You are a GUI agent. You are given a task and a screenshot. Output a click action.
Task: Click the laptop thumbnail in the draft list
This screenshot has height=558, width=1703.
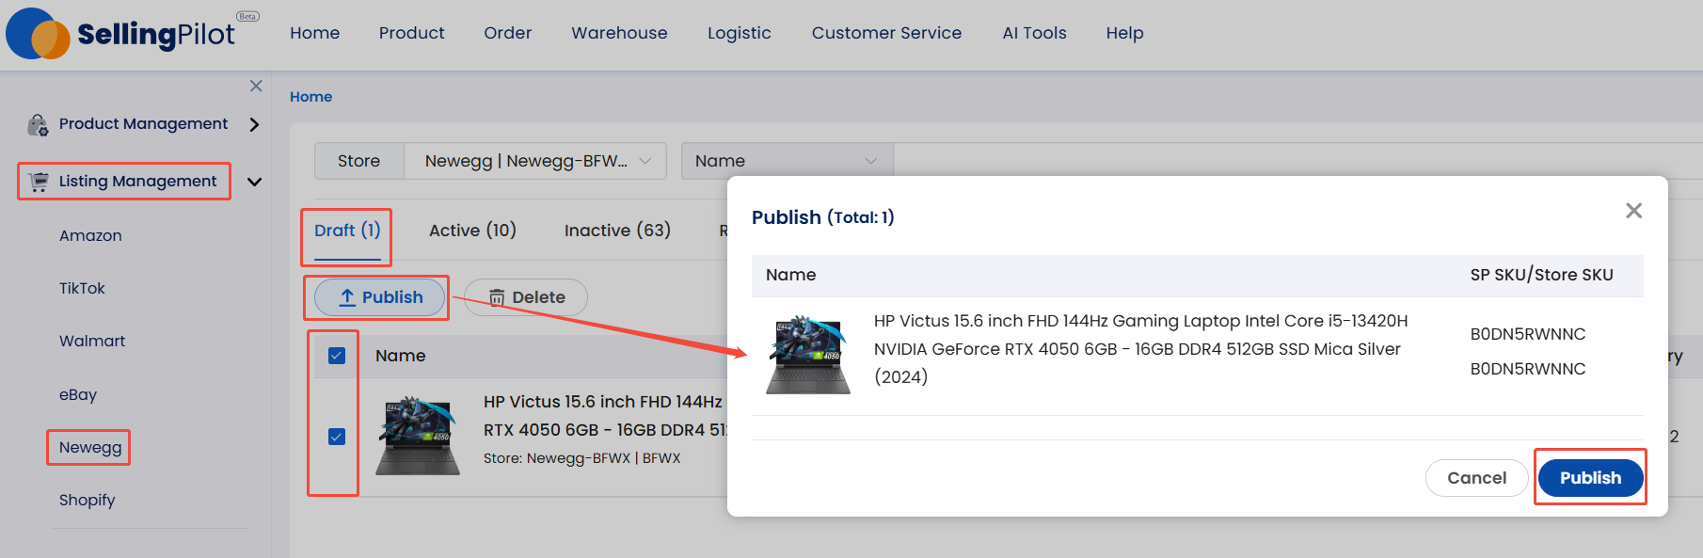point(418,436)
